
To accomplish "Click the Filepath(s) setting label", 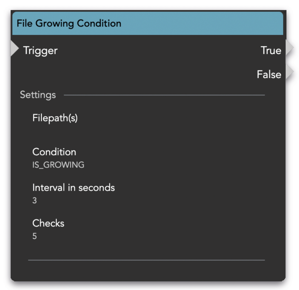I will click(55, 118).
